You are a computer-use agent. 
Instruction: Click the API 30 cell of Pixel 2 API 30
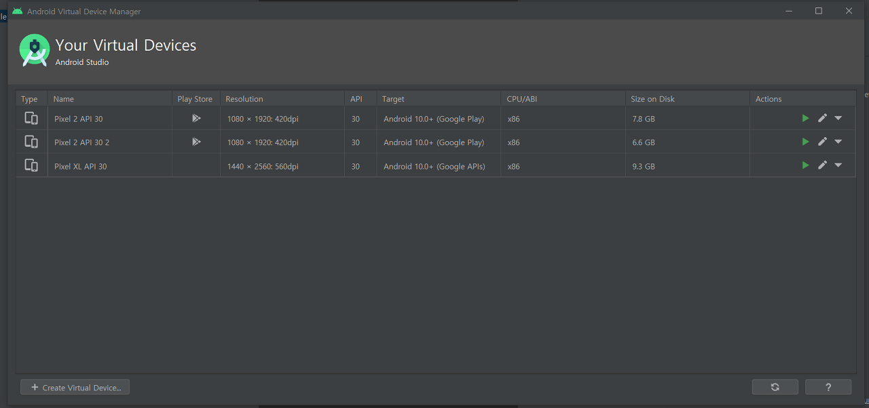pyautogui.click(x=360, y=119)
